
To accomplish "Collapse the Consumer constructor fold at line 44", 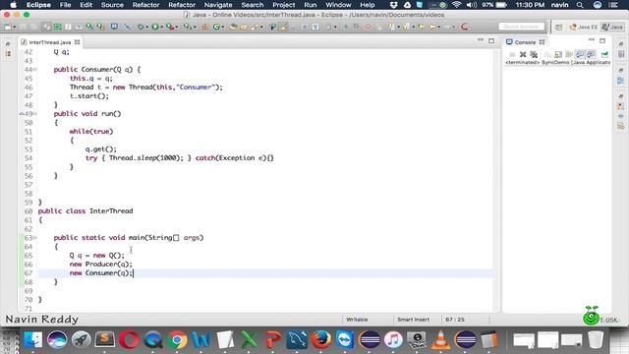I will (x=35, y=70).
